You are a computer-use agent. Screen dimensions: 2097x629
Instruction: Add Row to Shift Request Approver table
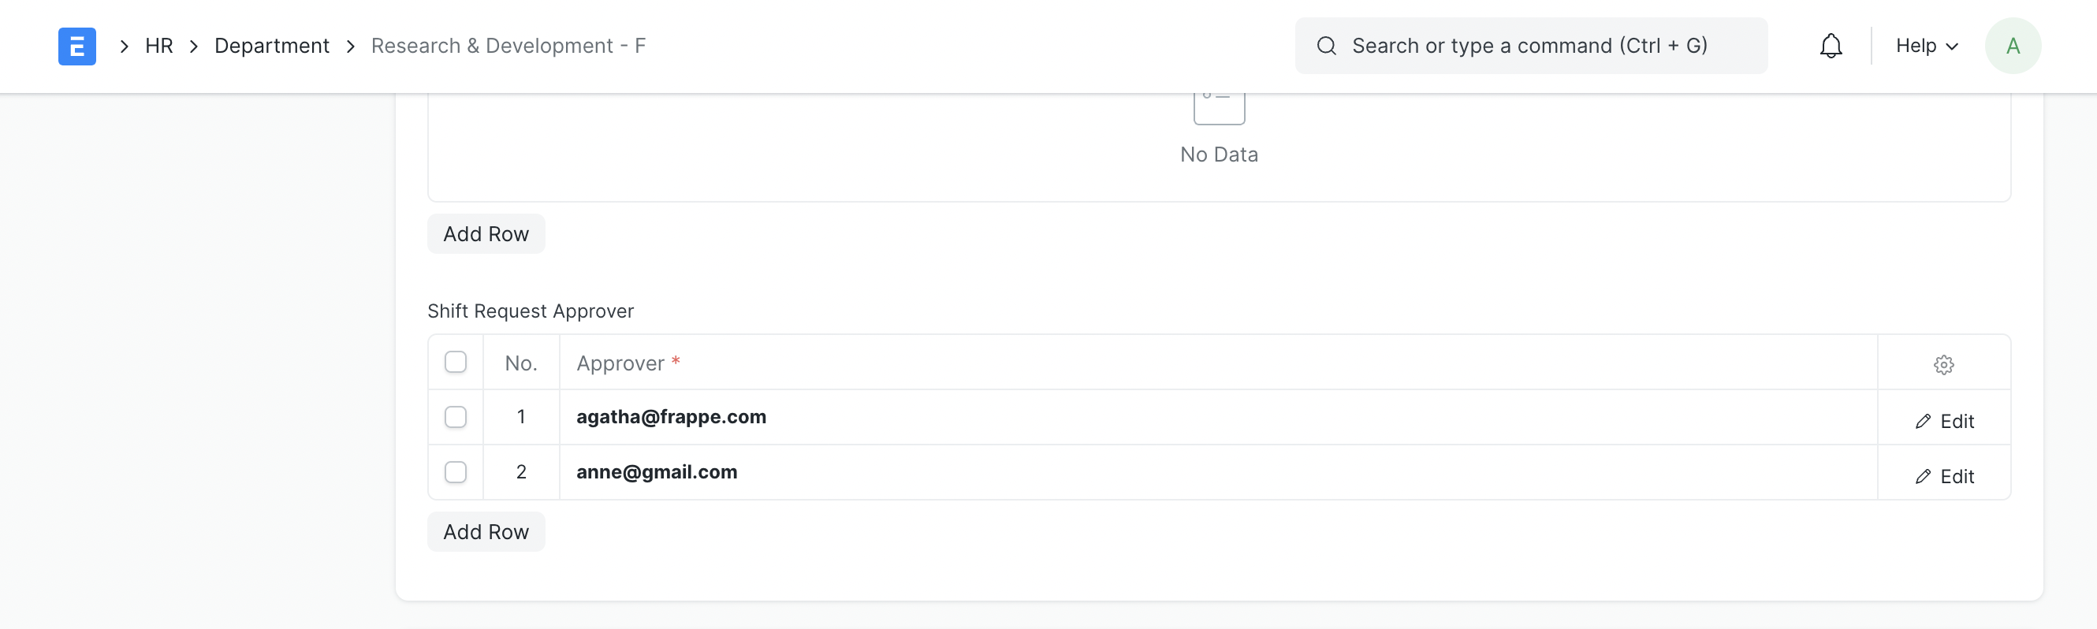(x=486, y=532)
